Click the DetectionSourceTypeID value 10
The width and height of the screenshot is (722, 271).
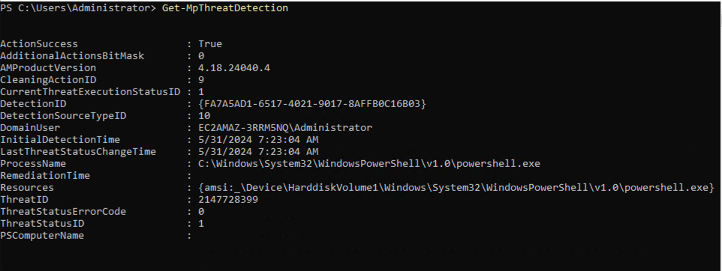[x=204, y=116]
